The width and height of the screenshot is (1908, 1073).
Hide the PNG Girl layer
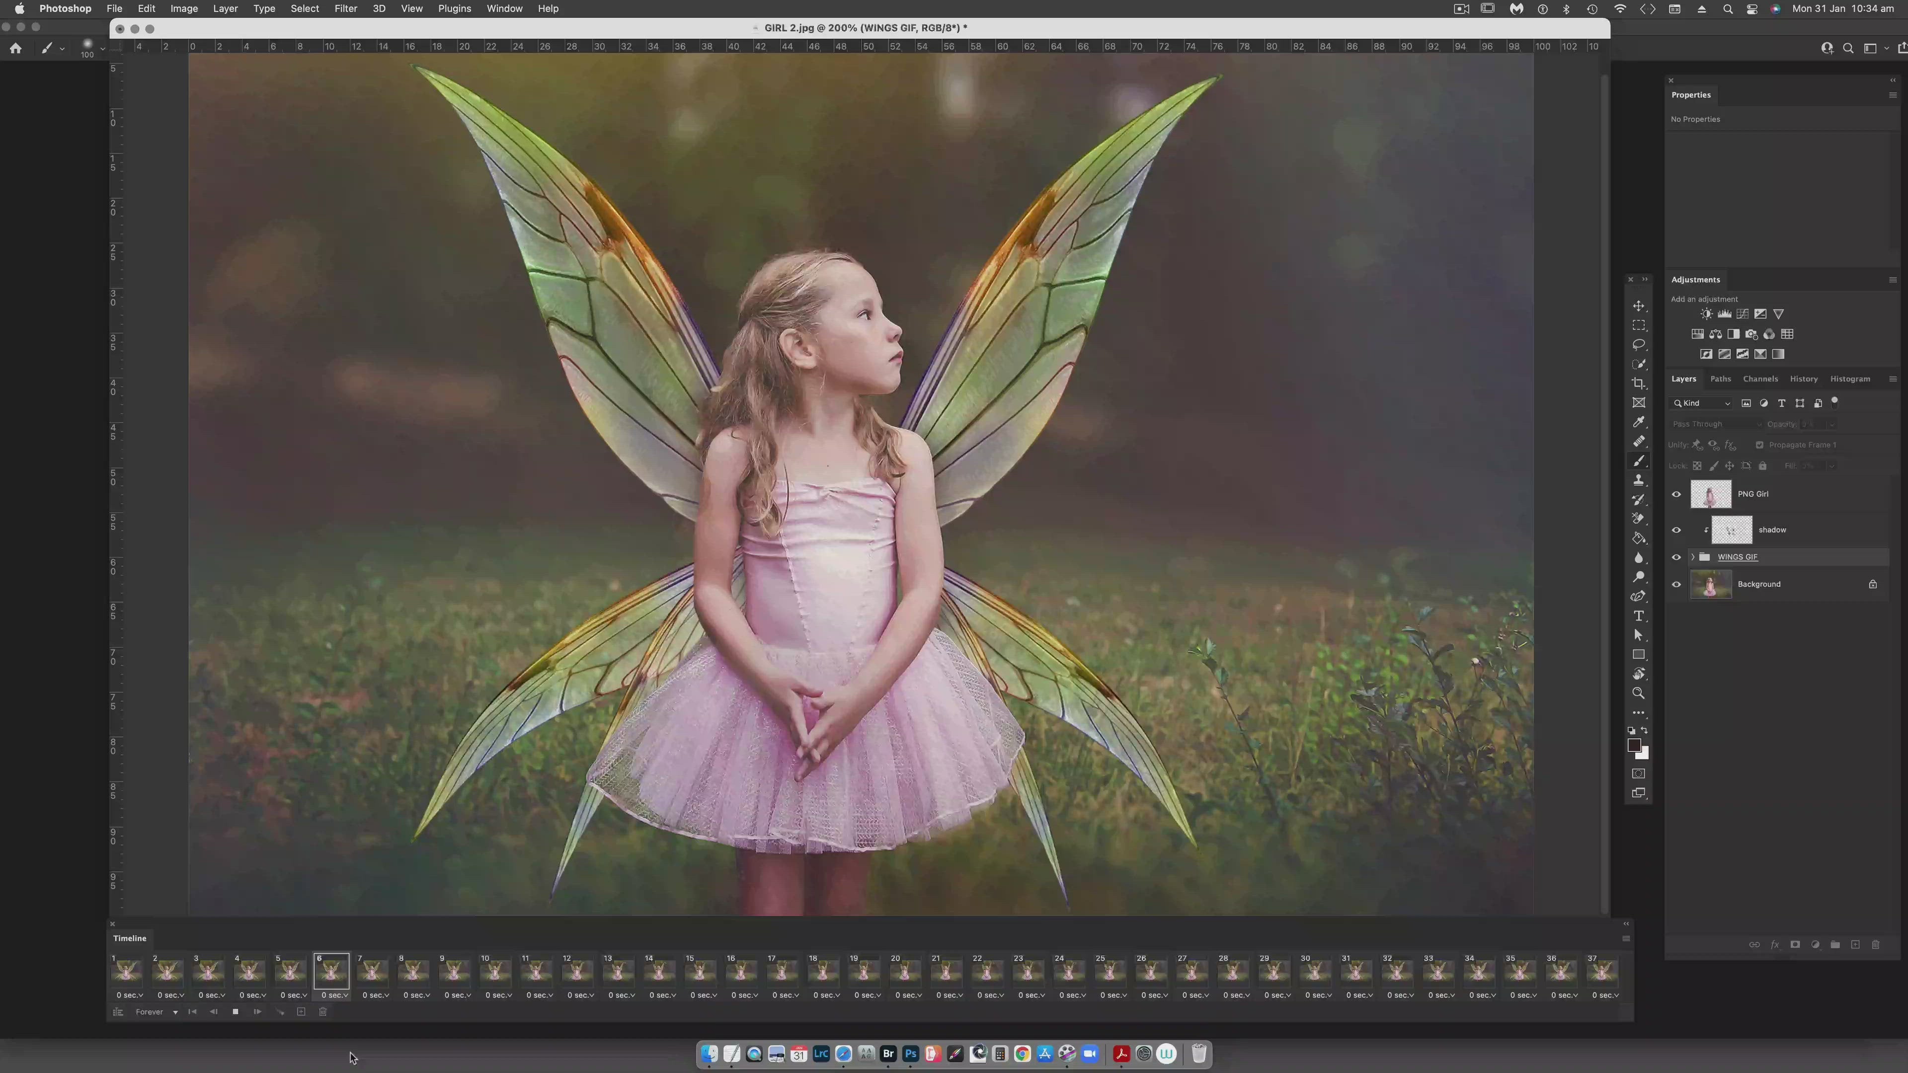(1676, 494)
